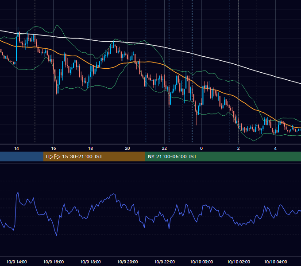Viewport: 301px width, 266px height.
Task: Select the 2 hour axis label
Action: (x=238, y=149)
